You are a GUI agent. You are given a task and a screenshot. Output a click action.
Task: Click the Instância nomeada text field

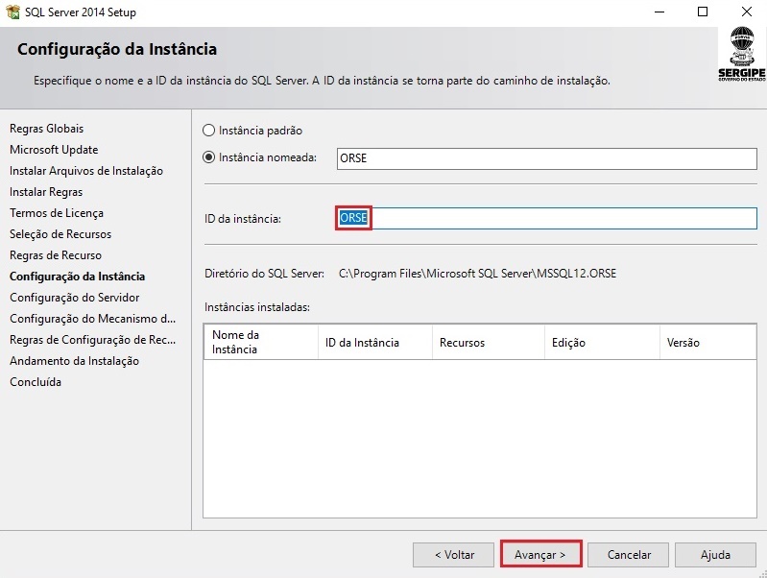pos(546,158)
